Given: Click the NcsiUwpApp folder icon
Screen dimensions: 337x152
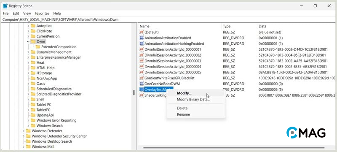Looking at the screenshot, I should 33,79.
